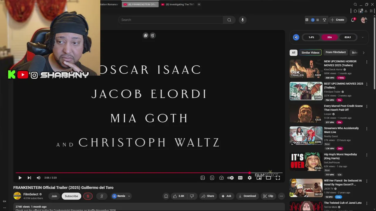Open the transcript icon in player controls
Viewport: 376px width, 211px height.
click(x=212, y=178)
